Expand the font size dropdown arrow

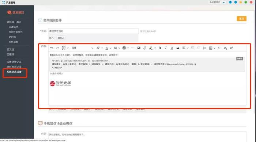click(x=119, y=48)
